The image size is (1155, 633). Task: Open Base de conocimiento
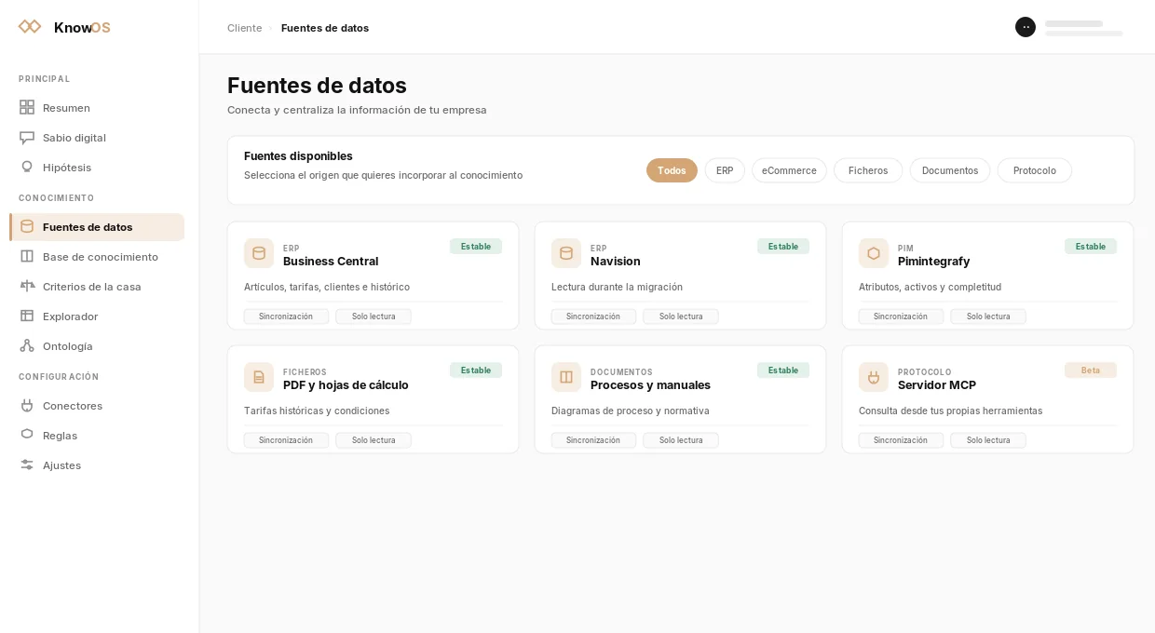[97, 256]
